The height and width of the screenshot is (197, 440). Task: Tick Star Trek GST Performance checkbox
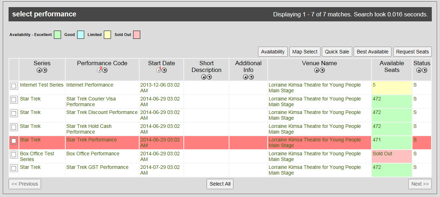click(14, 168)
